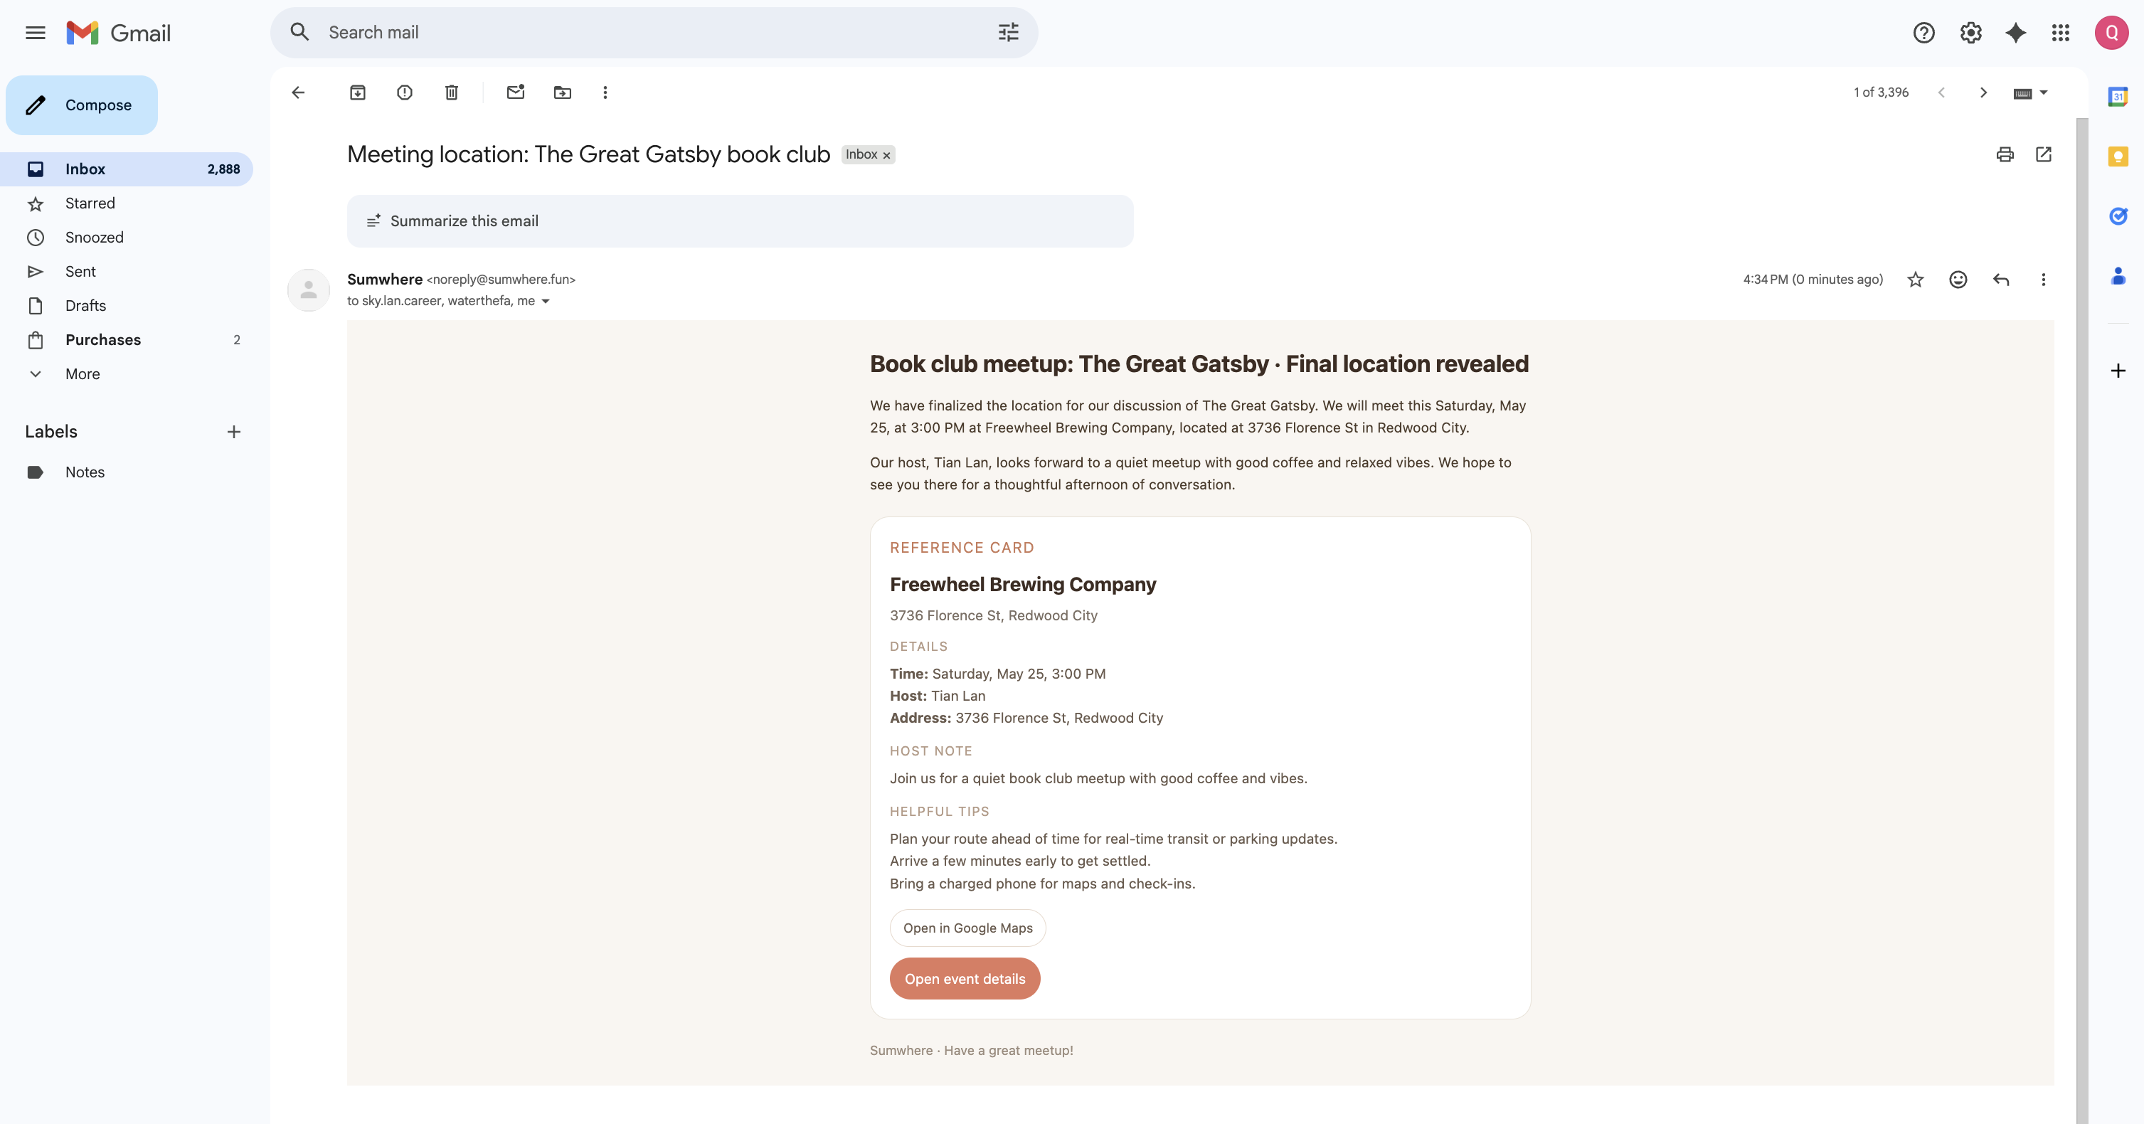The image size is (2144, 1124).
Task: Toggle the main menu hamburger
Action: click(x=35, y=33)
